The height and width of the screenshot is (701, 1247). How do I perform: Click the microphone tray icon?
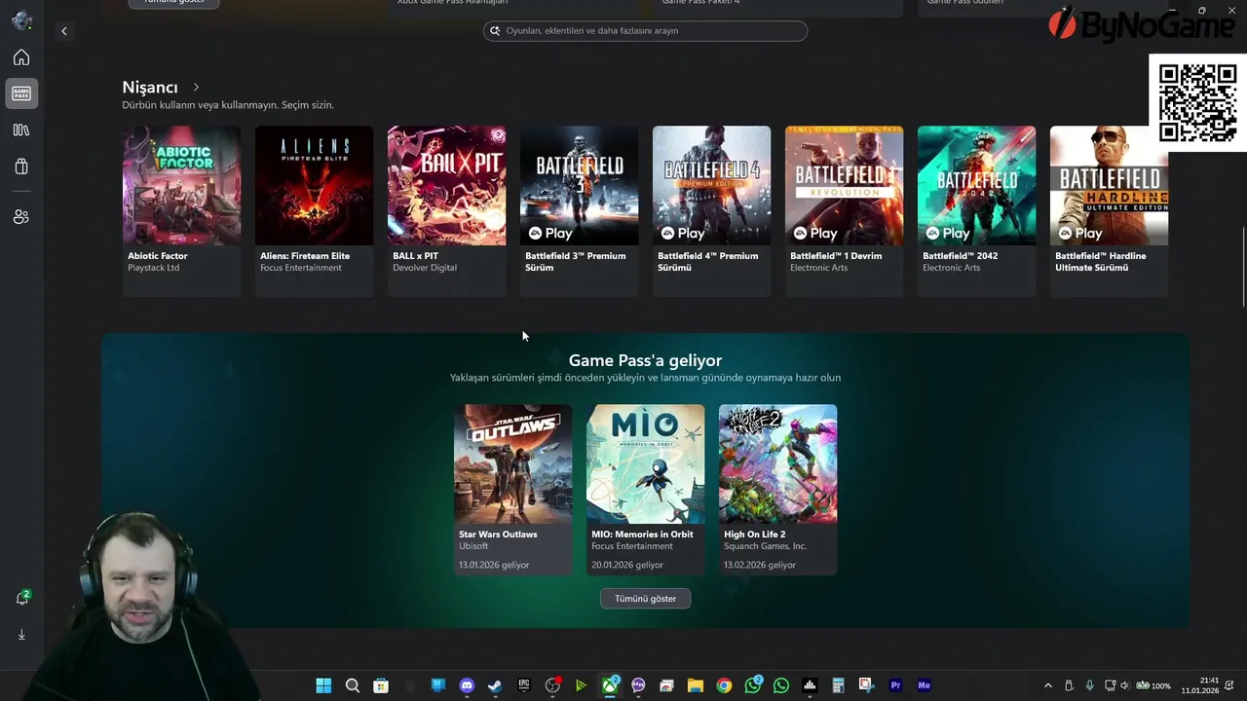tap(1089, 685)
